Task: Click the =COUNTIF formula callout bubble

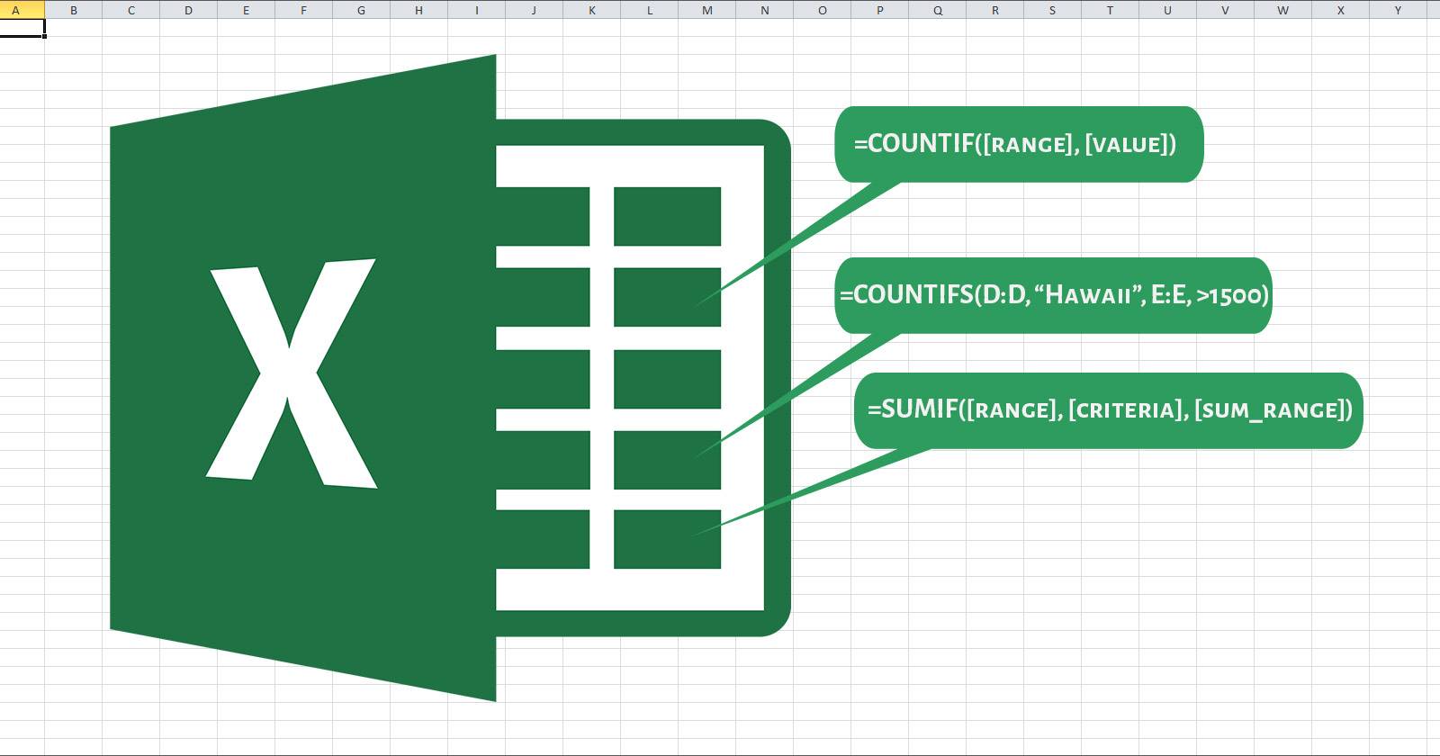Action: pos(1018,144)
